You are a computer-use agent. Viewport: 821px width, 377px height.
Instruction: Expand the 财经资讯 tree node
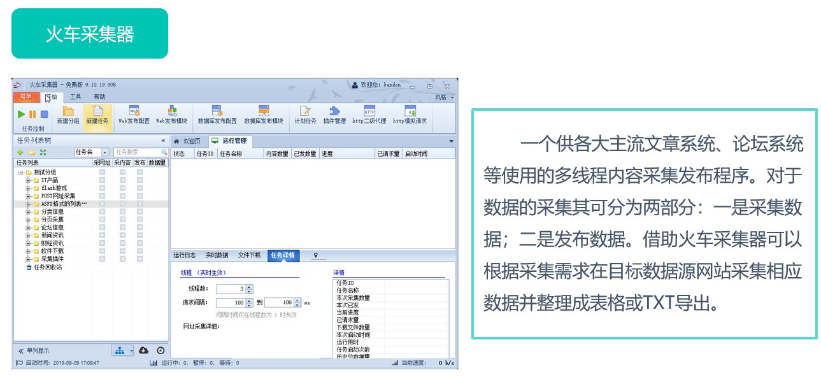[28, 243]
